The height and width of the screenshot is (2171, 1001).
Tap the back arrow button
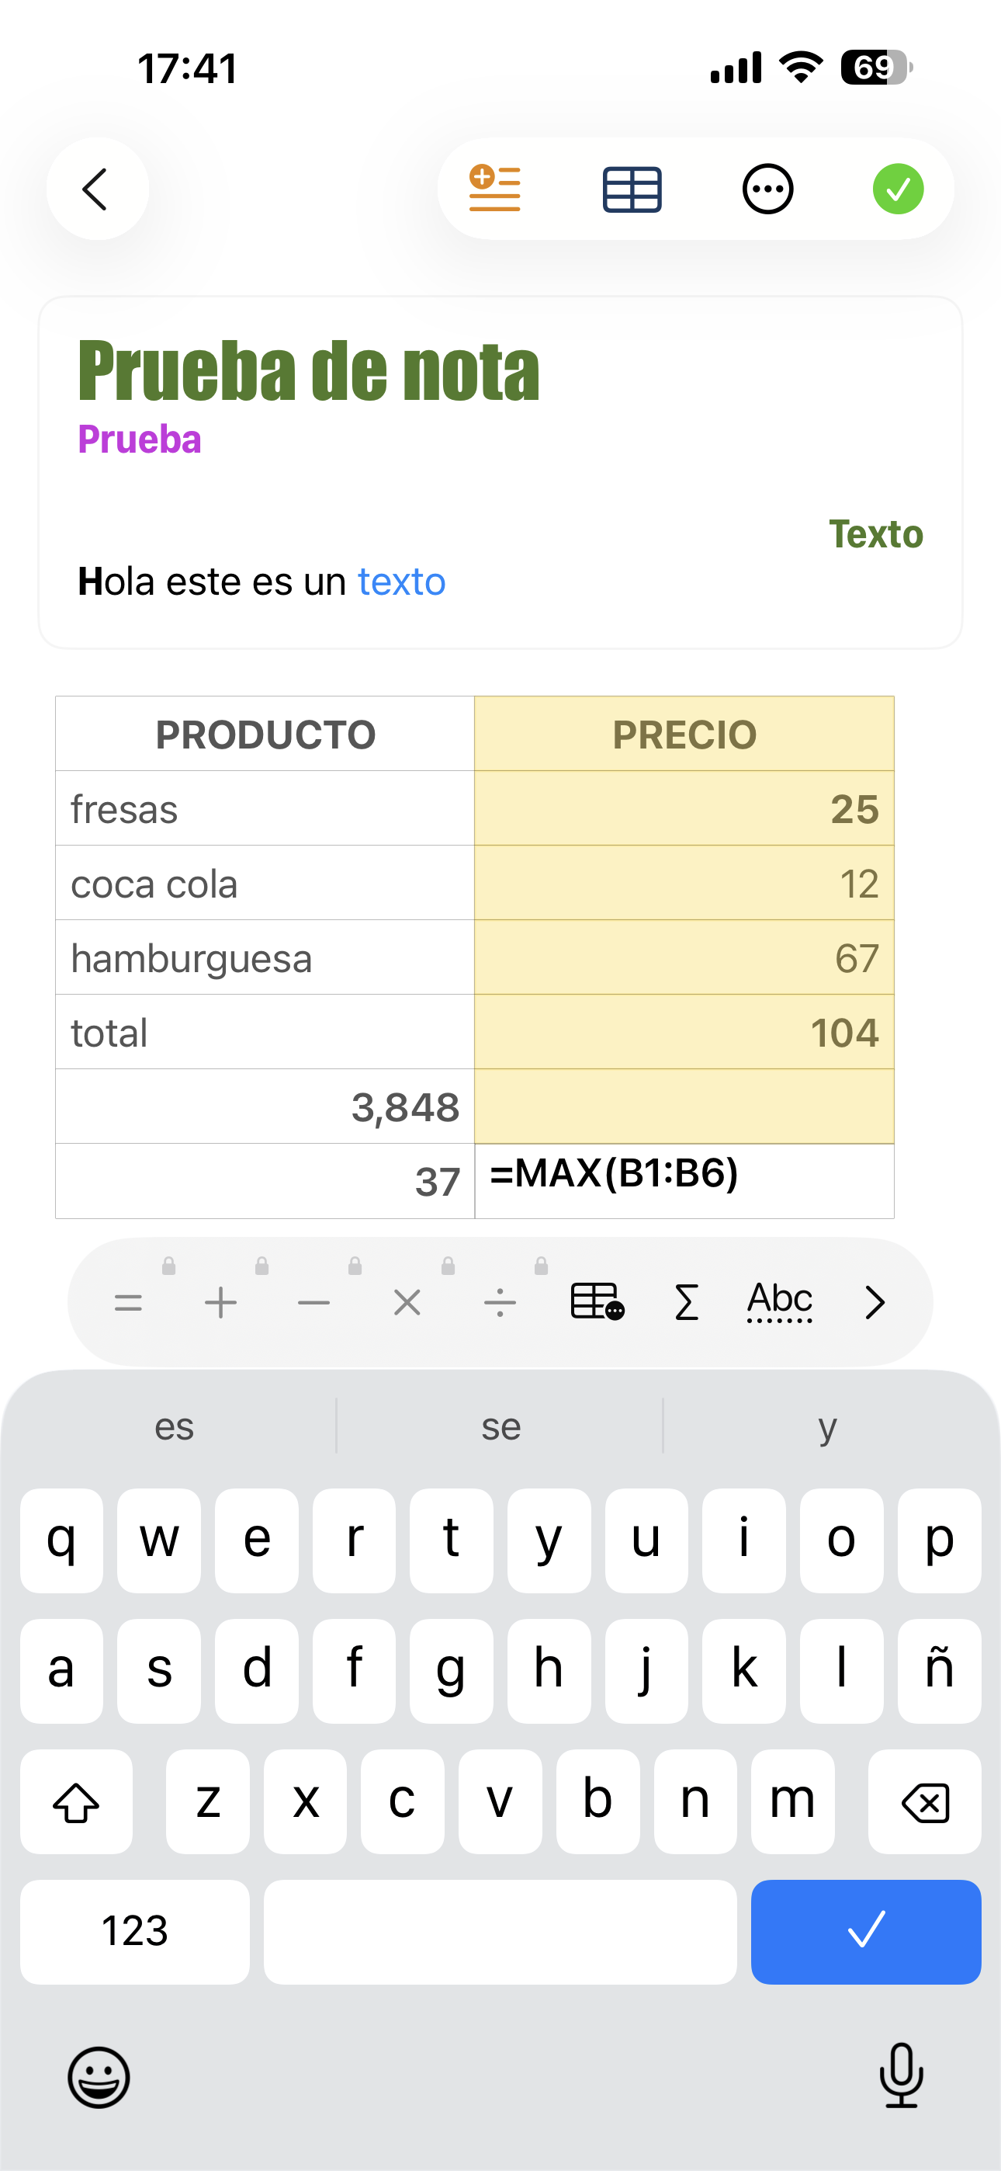[97, 189]
